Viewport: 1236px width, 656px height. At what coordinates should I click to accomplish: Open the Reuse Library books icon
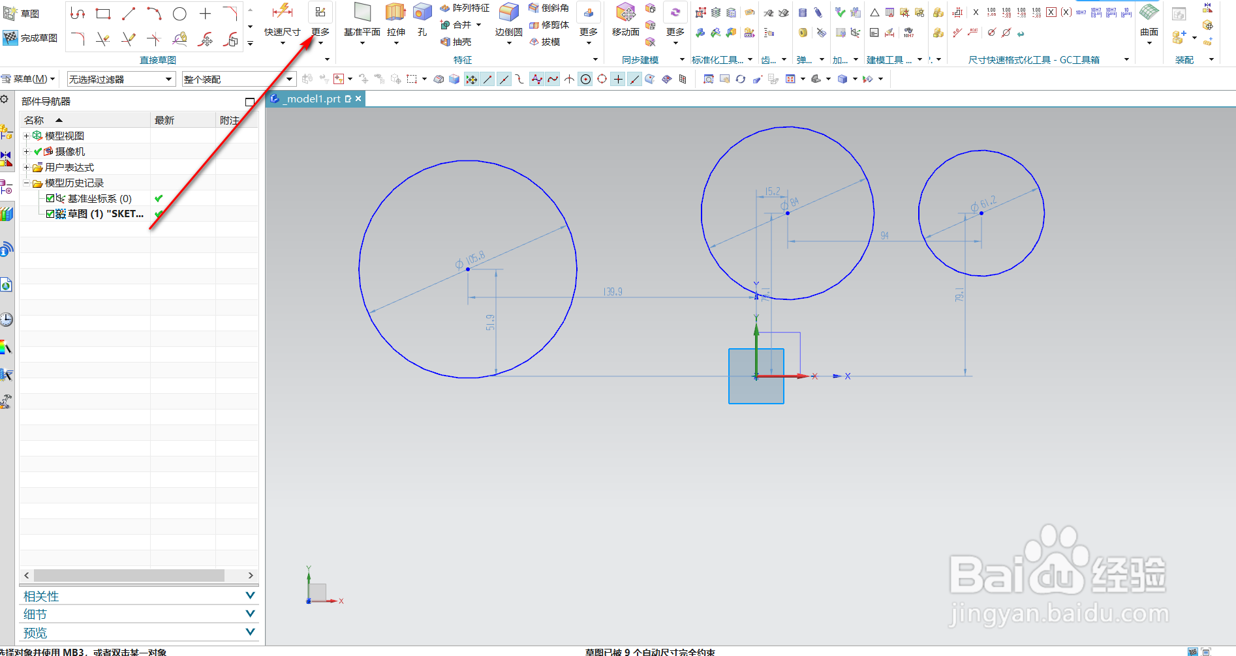[7, 214]
